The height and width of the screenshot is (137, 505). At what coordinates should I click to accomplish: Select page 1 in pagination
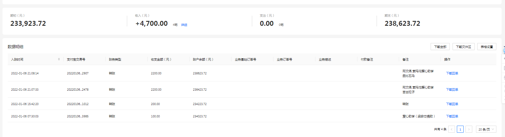tap(460, 129)
